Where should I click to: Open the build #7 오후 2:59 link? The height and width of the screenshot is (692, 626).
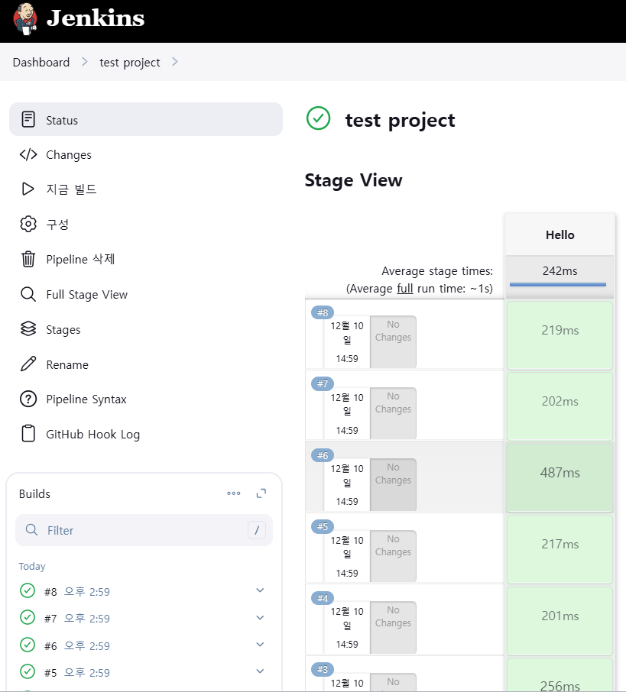pos(87,619)
